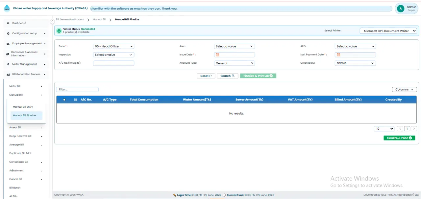421x199 pixels.
Task: Open the All Bills menu item
Action: tap(13, 196)
